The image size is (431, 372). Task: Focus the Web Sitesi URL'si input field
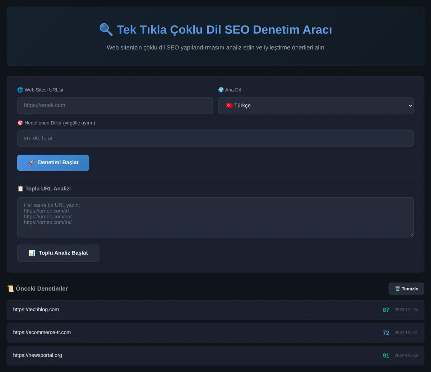tap(115, 106)
